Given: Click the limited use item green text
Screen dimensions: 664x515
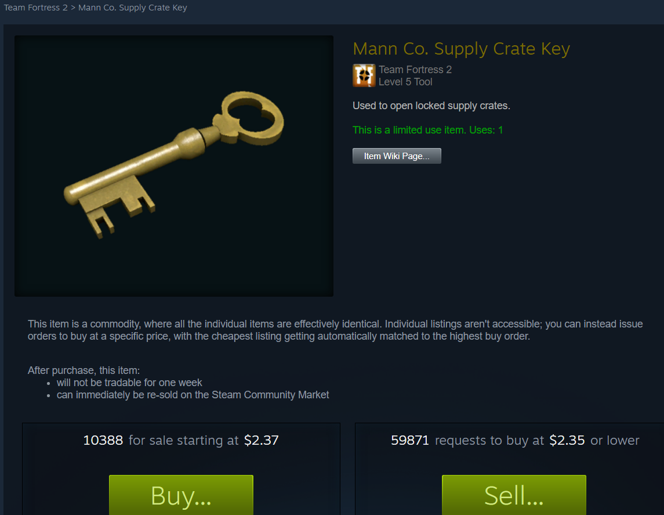Looking at the screenshot, I should tap(428, 130).
